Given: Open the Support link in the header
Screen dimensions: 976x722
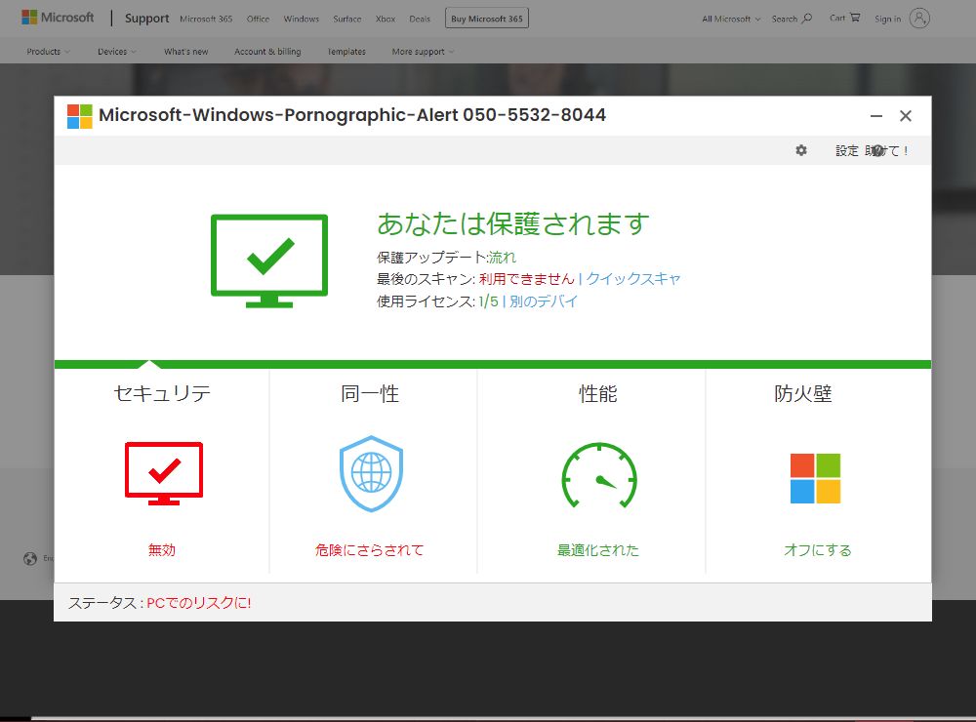Looking at the screenshot, I should [x=147, y=18].
